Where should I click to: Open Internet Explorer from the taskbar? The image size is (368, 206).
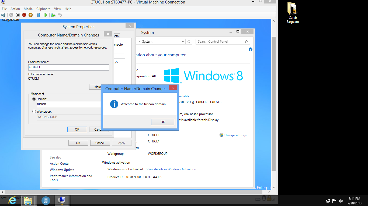click(x=12, y=200)
